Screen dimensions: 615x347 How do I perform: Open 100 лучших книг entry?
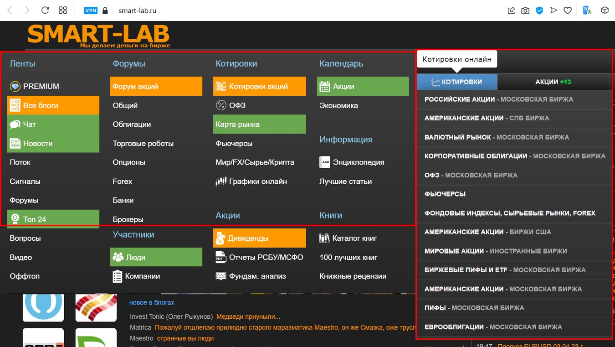tap(348, 257)
